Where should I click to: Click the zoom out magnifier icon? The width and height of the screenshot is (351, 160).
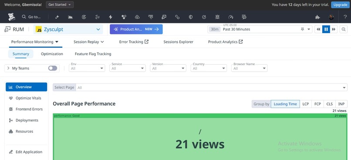pyautogui.click(x=344, y=29)
